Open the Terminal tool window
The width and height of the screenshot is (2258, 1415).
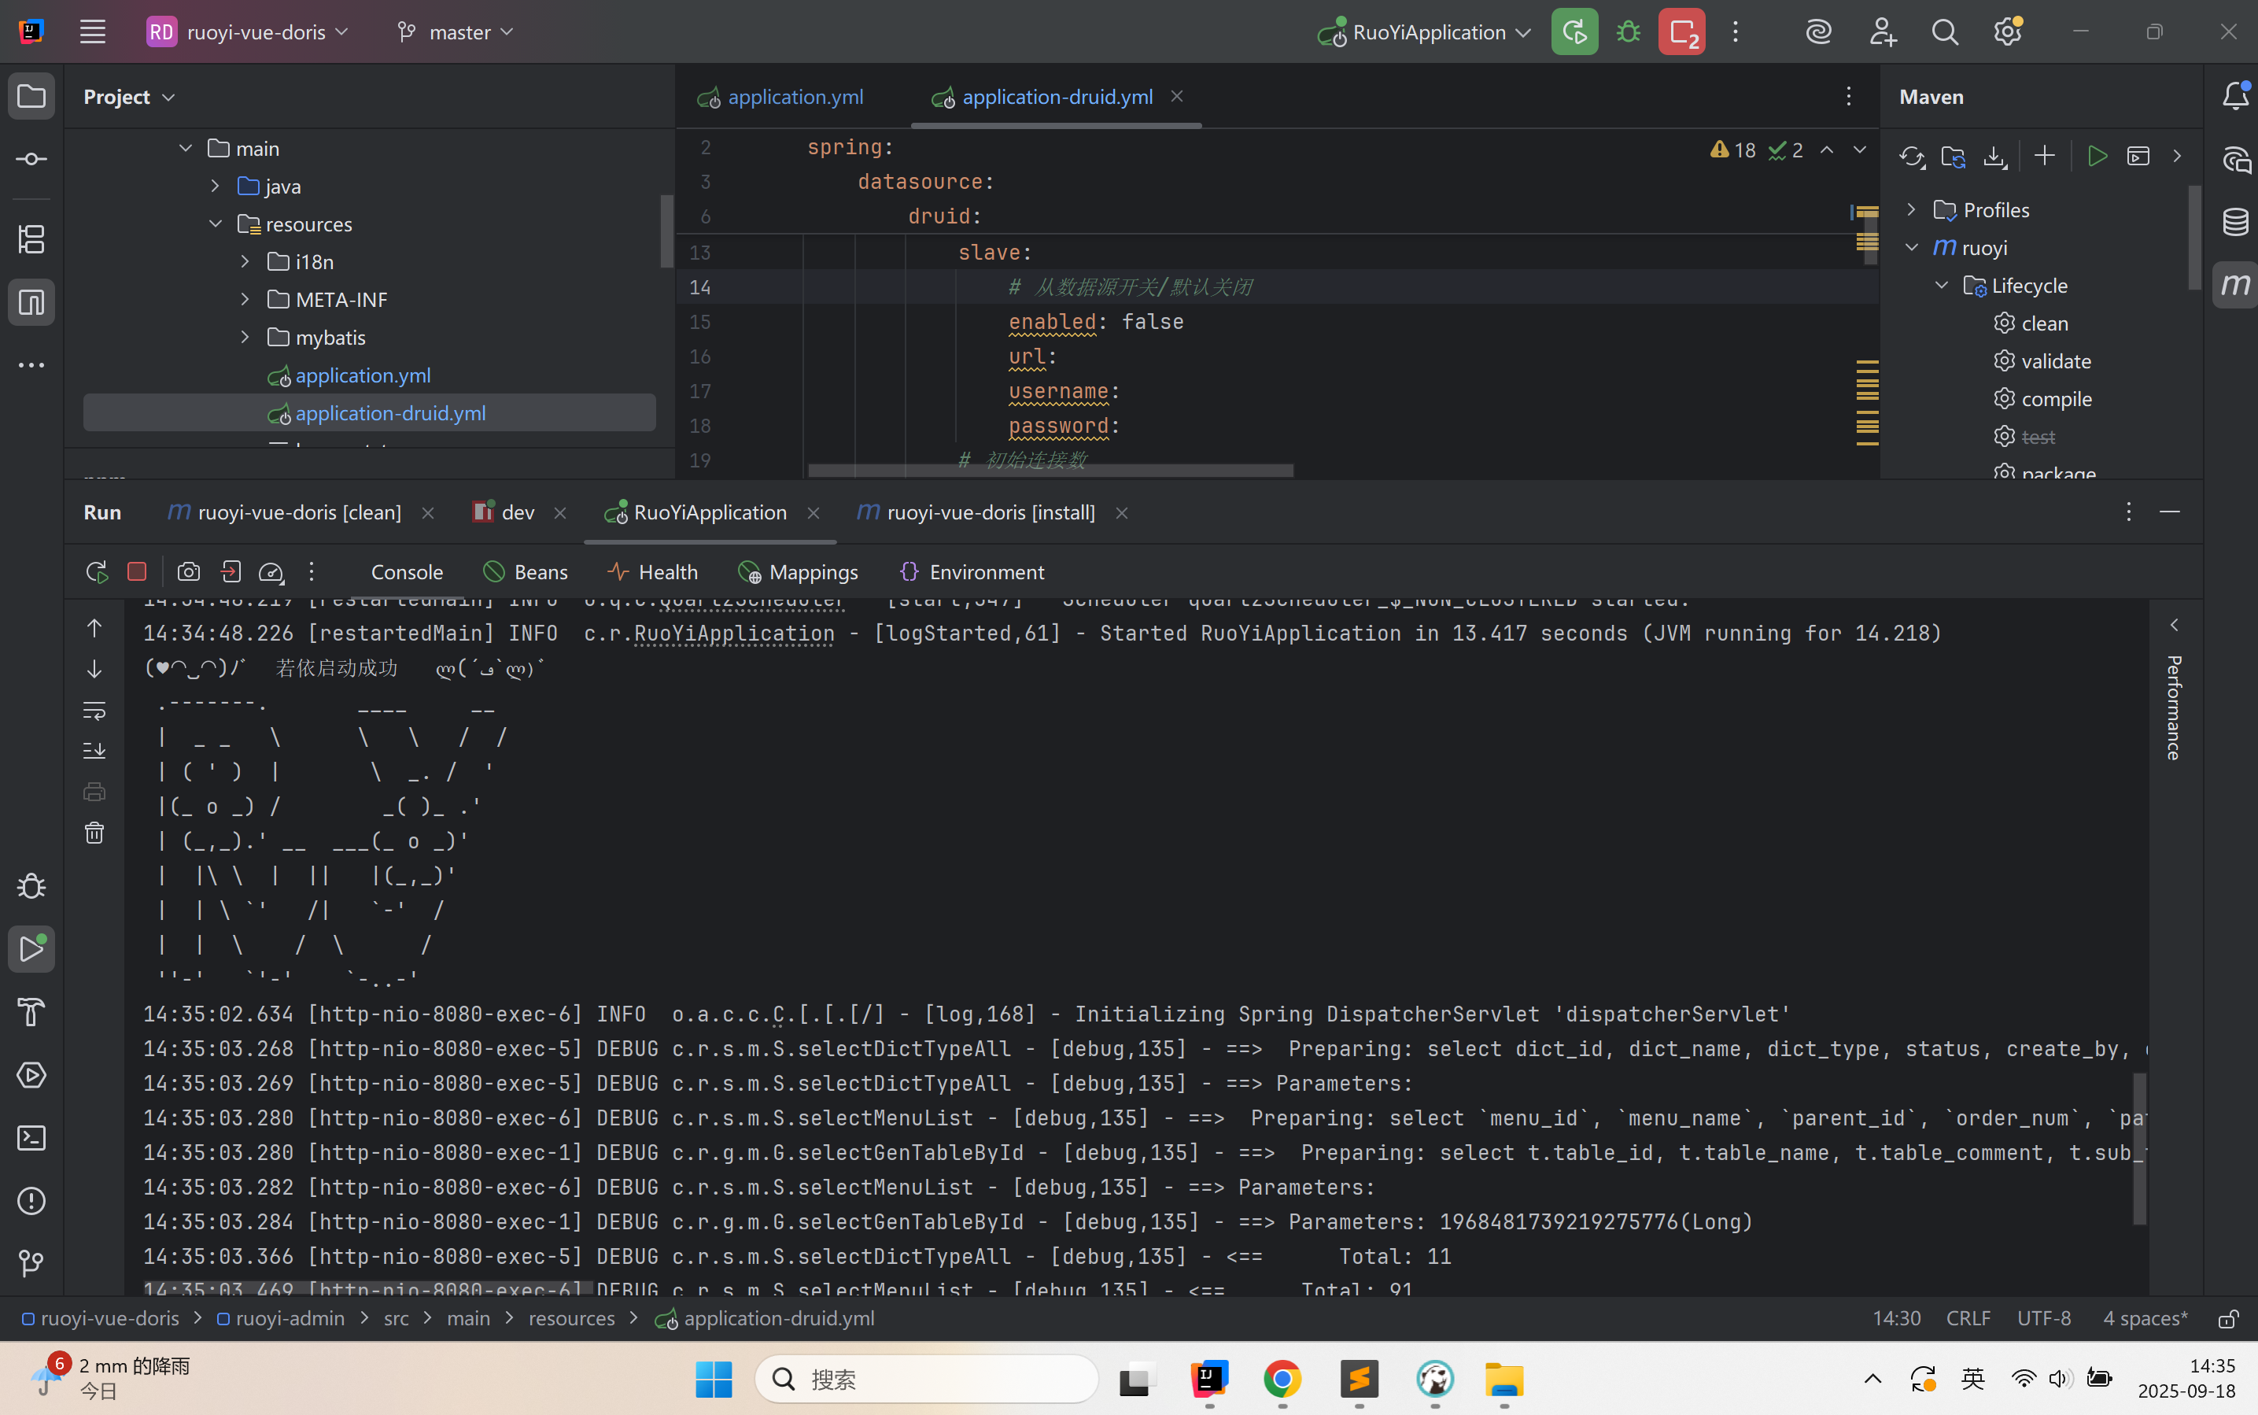(x=31, y=1138)
